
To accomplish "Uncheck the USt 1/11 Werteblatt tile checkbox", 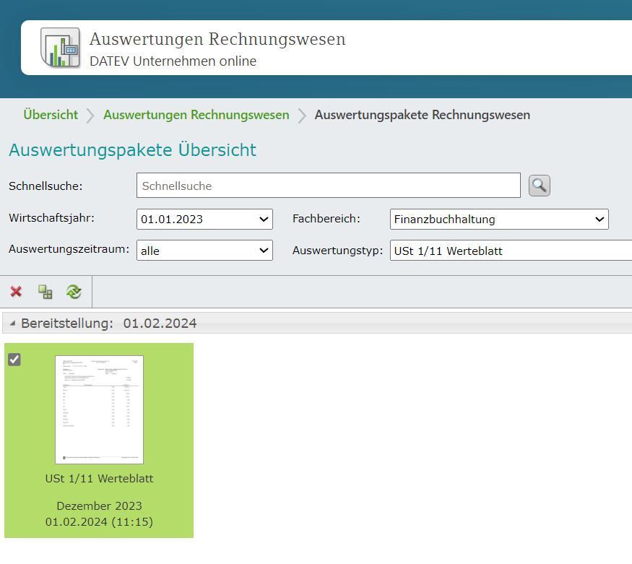I will tap(14, 359).
